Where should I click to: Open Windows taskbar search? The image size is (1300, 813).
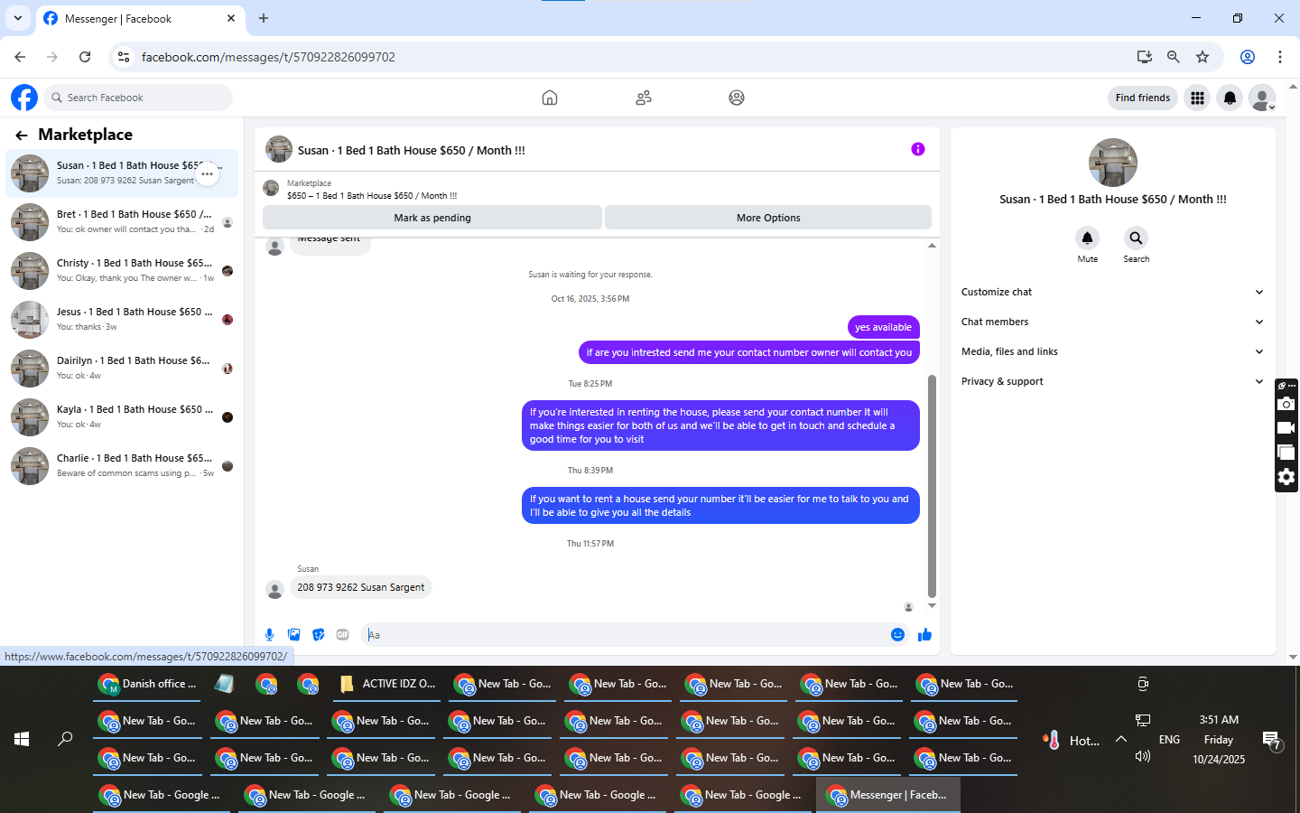[65, 739]
